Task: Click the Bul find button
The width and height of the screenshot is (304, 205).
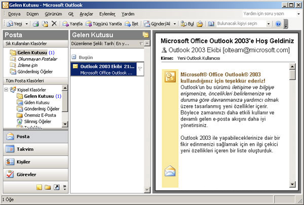Action: (187, 24)
